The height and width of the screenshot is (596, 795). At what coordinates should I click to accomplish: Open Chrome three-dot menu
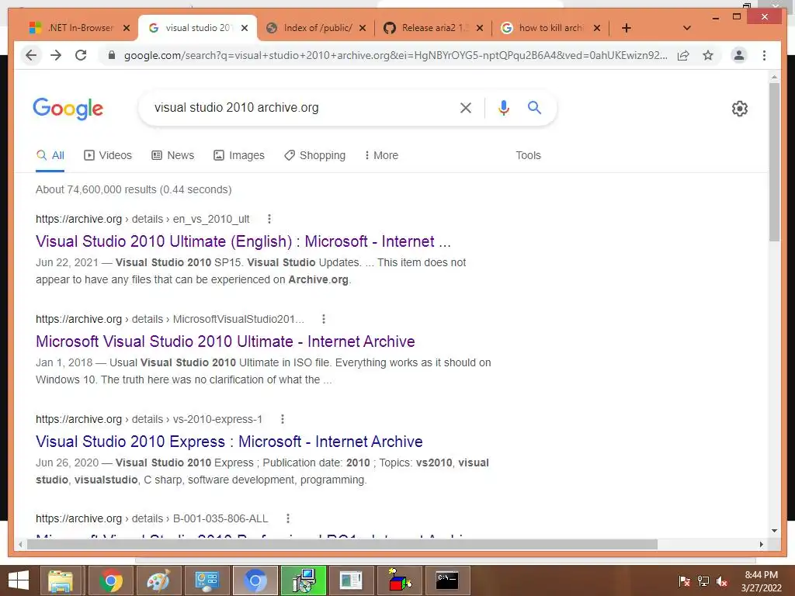click(764, 55)
